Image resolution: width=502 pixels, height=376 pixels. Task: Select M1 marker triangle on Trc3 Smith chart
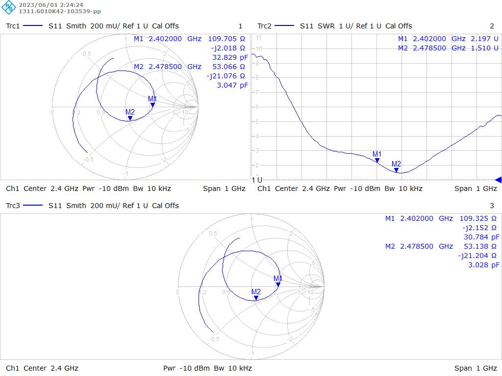click(278, 284)
